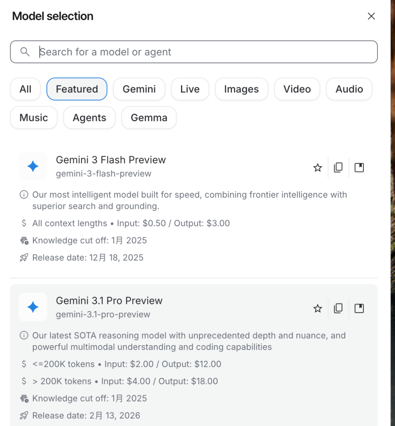Show Audio models
395x426 pixels.
click(349, 89)
